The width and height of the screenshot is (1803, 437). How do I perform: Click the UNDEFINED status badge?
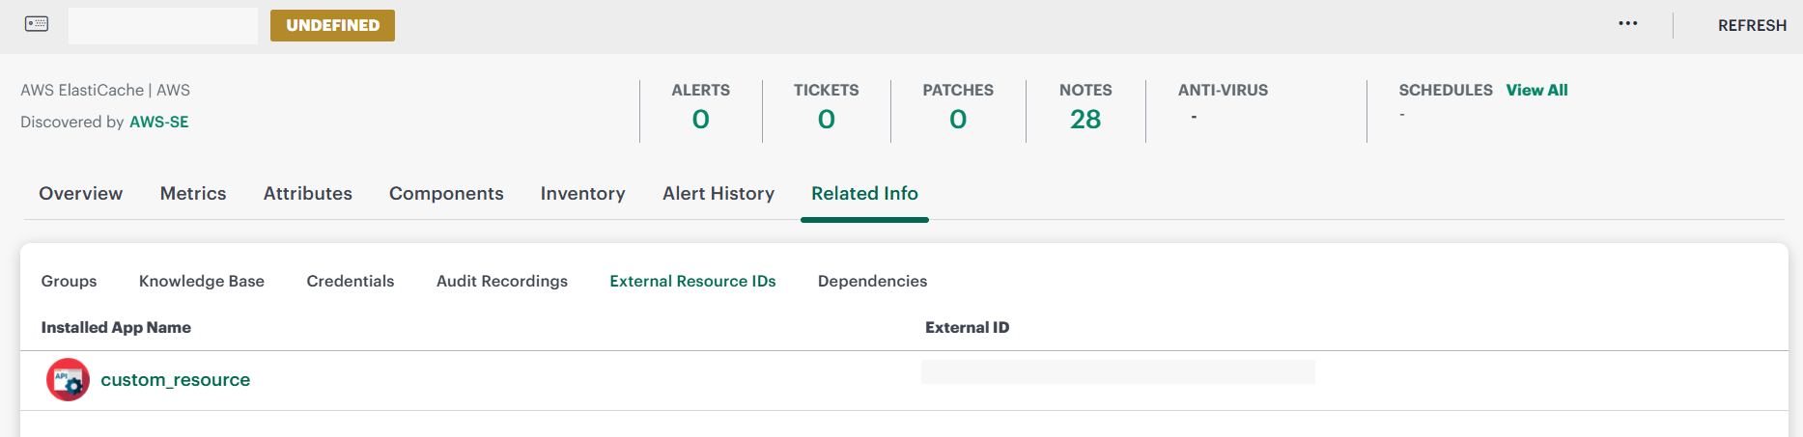[x=332, y=25]
